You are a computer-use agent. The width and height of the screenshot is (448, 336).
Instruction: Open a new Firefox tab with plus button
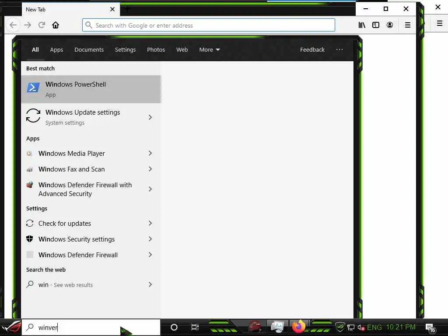127,9
